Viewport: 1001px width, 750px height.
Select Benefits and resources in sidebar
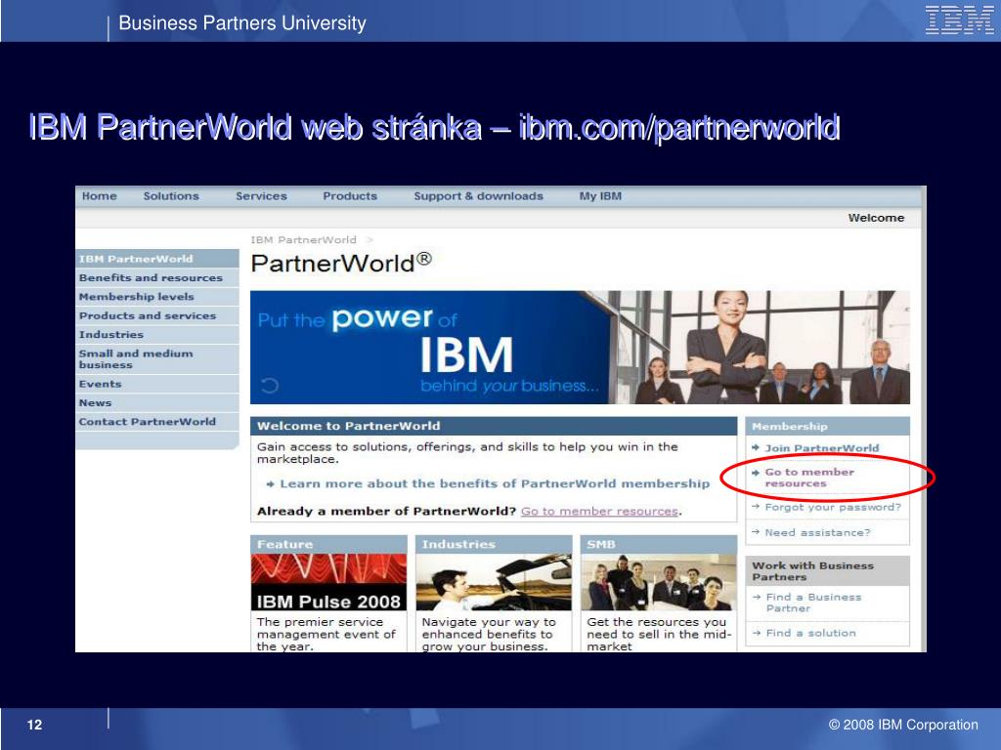tap(151, 278)
